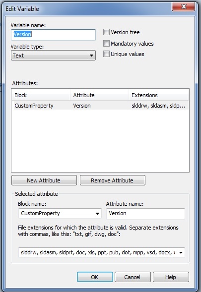Click the 'slddrw, sldasm, sldp...' extensions cell
Viewport: 201px width, 292px height.
[158, 106]
